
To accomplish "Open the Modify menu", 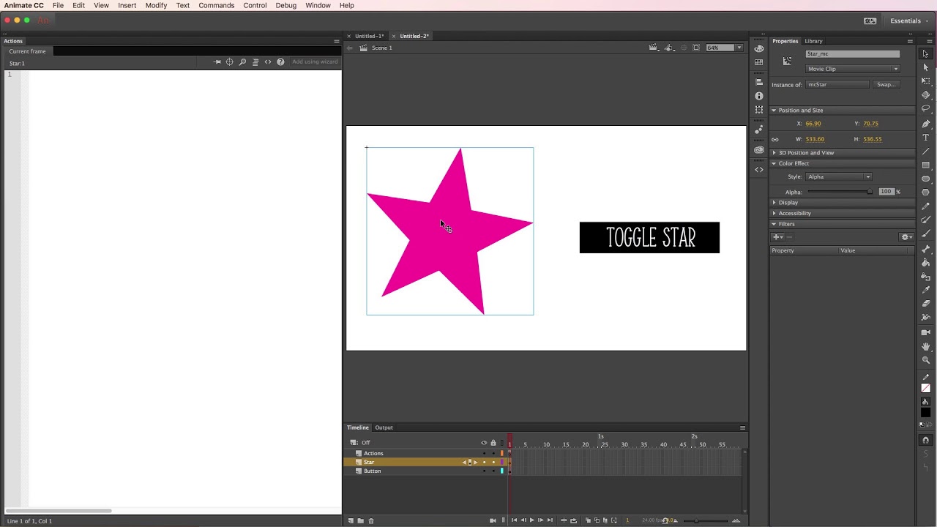I will [156, 5].
